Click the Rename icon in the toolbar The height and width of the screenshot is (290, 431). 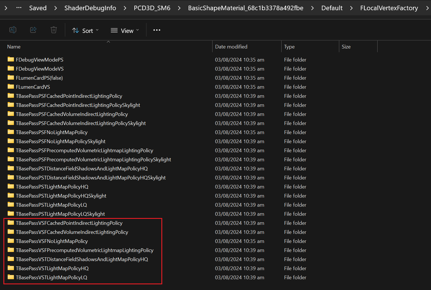click(x=13, y=30)
